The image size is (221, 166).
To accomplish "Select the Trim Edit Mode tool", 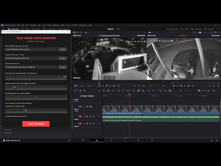I will click(x=104, y=91).
